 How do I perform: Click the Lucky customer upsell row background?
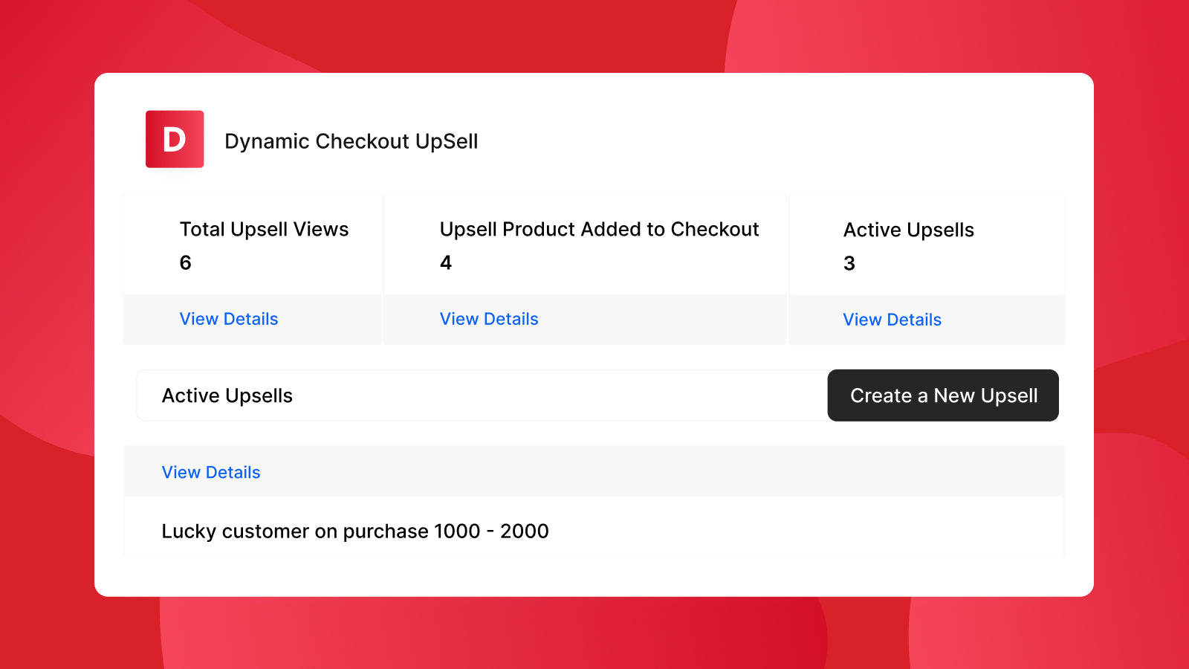[669, 531]
